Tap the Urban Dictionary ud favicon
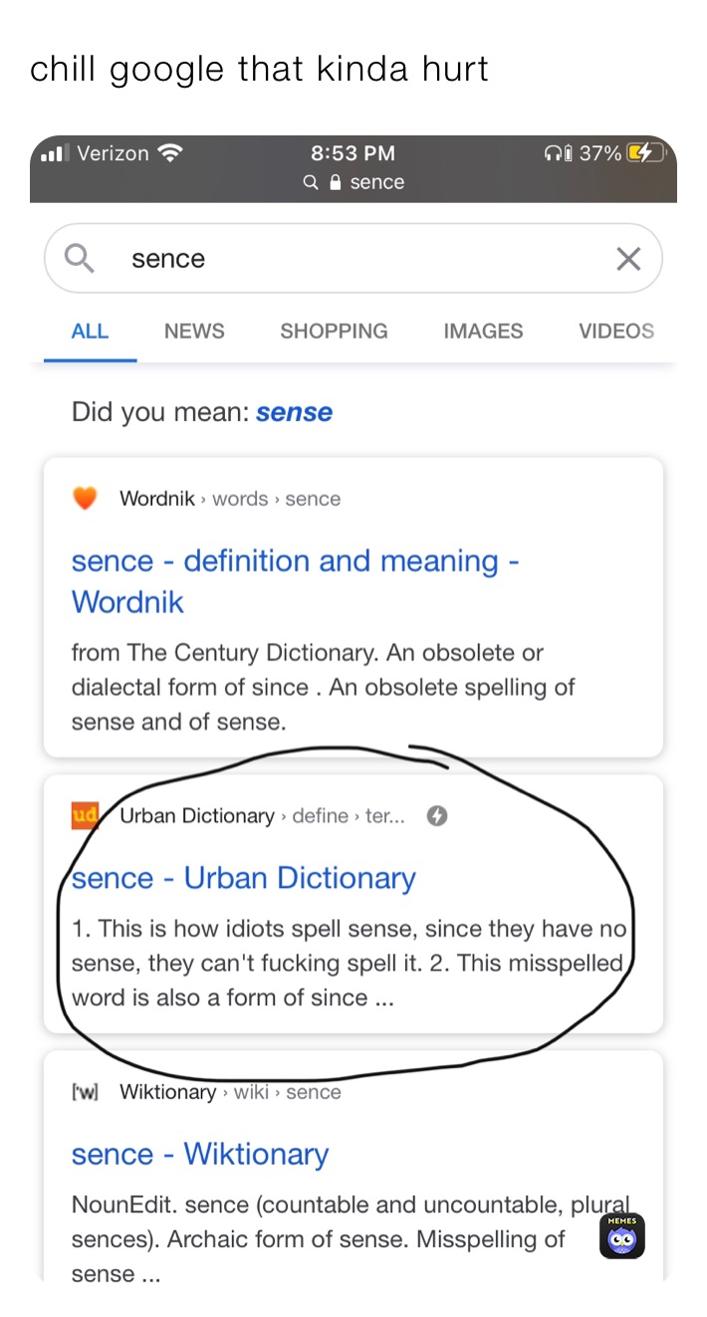The width and height of the screenshot is (707, 1317). tap(86, 816)
